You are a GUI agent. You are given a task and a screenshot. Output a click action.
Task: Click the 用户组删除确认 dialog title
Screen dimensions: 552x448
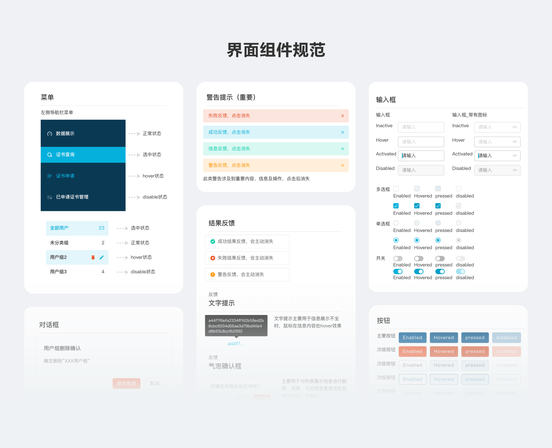coord(62,348)
